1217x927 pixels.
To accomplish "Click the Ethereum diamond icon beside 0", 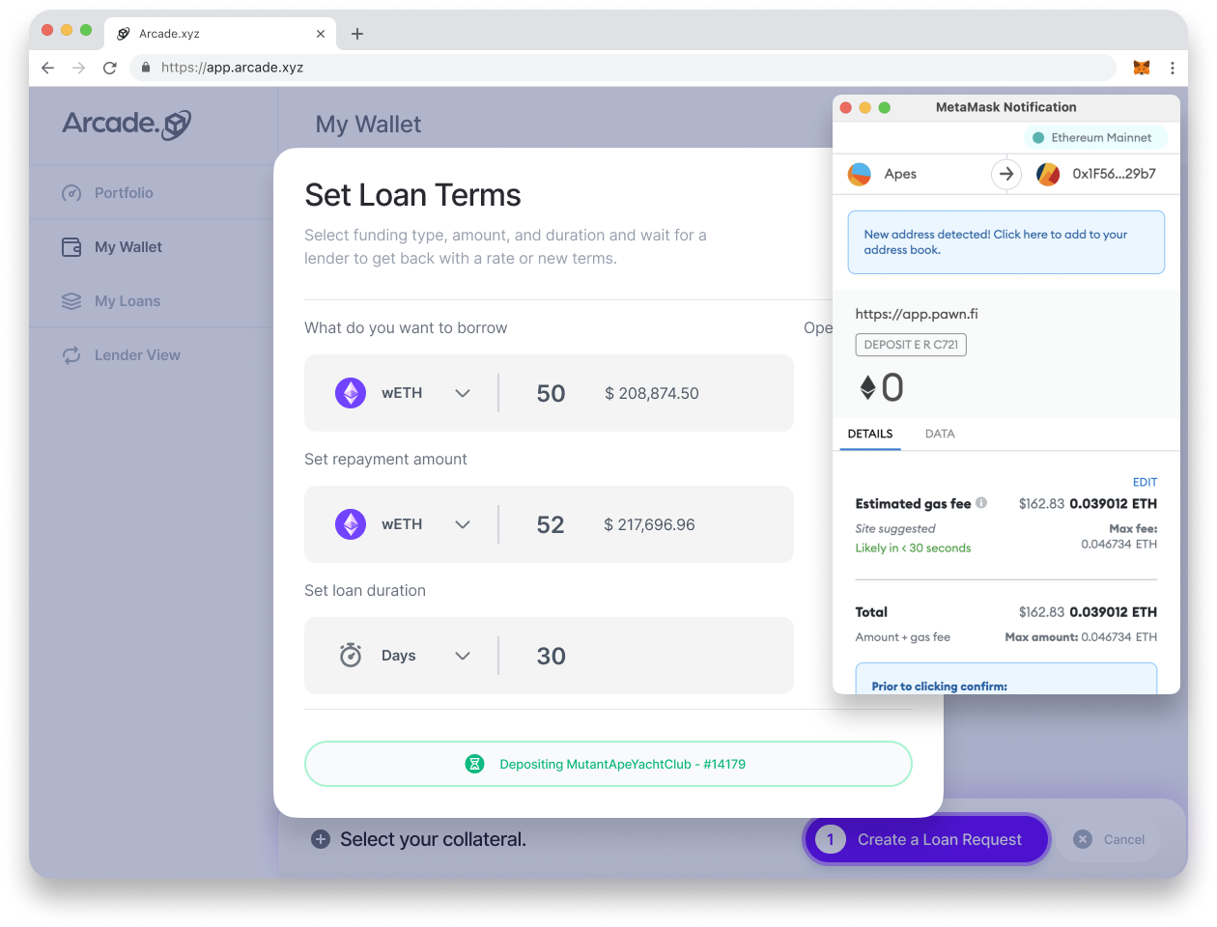I will [x=868, y=387].
